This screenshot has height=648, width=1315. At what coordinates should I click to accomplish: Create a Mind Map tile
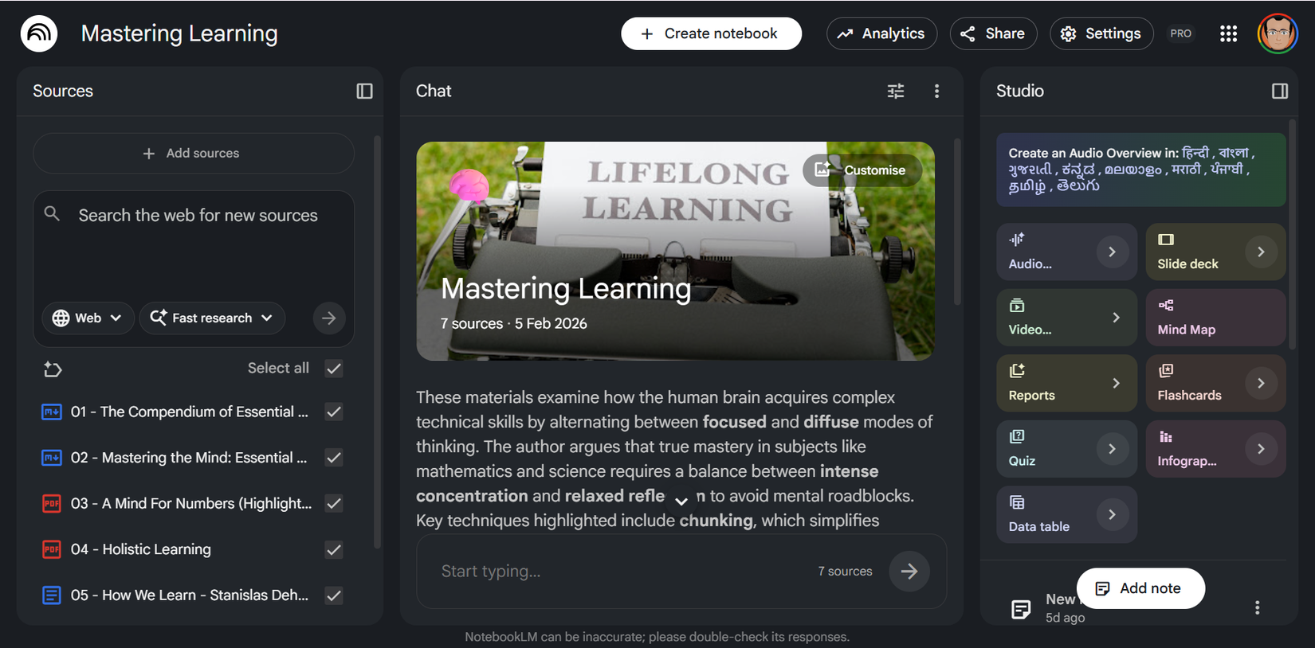tap(1215, 318)
